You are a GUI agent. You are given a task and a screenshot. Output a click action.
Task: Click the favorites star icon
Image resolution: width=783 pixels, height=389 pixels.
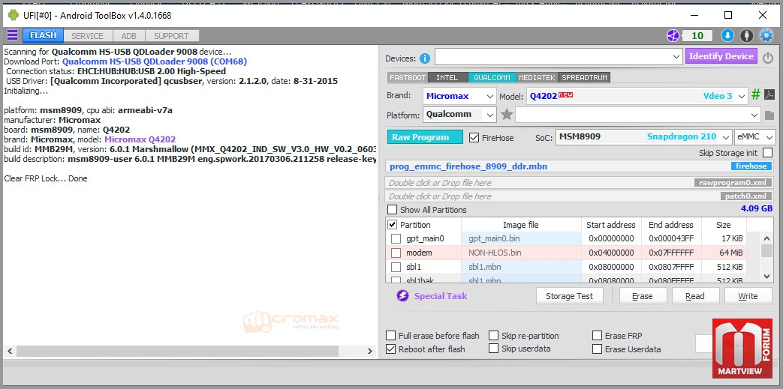507,115
